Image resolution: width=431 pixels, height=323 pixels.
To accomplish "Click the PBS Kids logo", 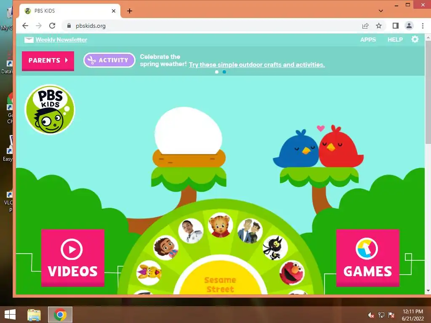I will tap(50, 109).
